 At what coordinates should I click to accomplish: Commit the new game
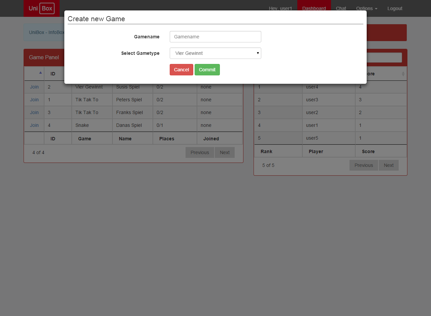pyautogui.click(x=207, y=70)
